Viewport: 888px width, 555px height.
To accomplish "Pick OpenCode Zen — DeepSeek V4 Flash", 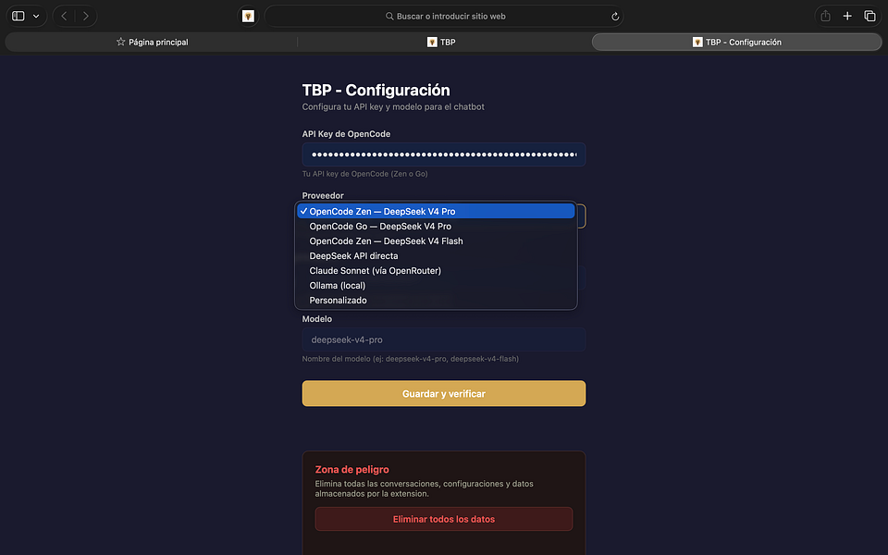I will click(x=436, y=240).
